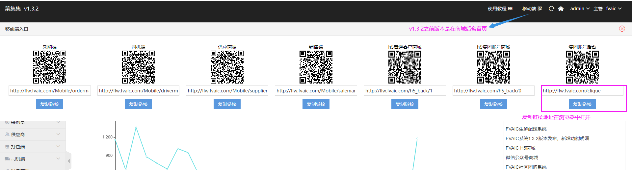Viewport: 632px width, 170px height.
Task: Expand the 供应商 sidebar menu
Action: (x=33, y=134)
